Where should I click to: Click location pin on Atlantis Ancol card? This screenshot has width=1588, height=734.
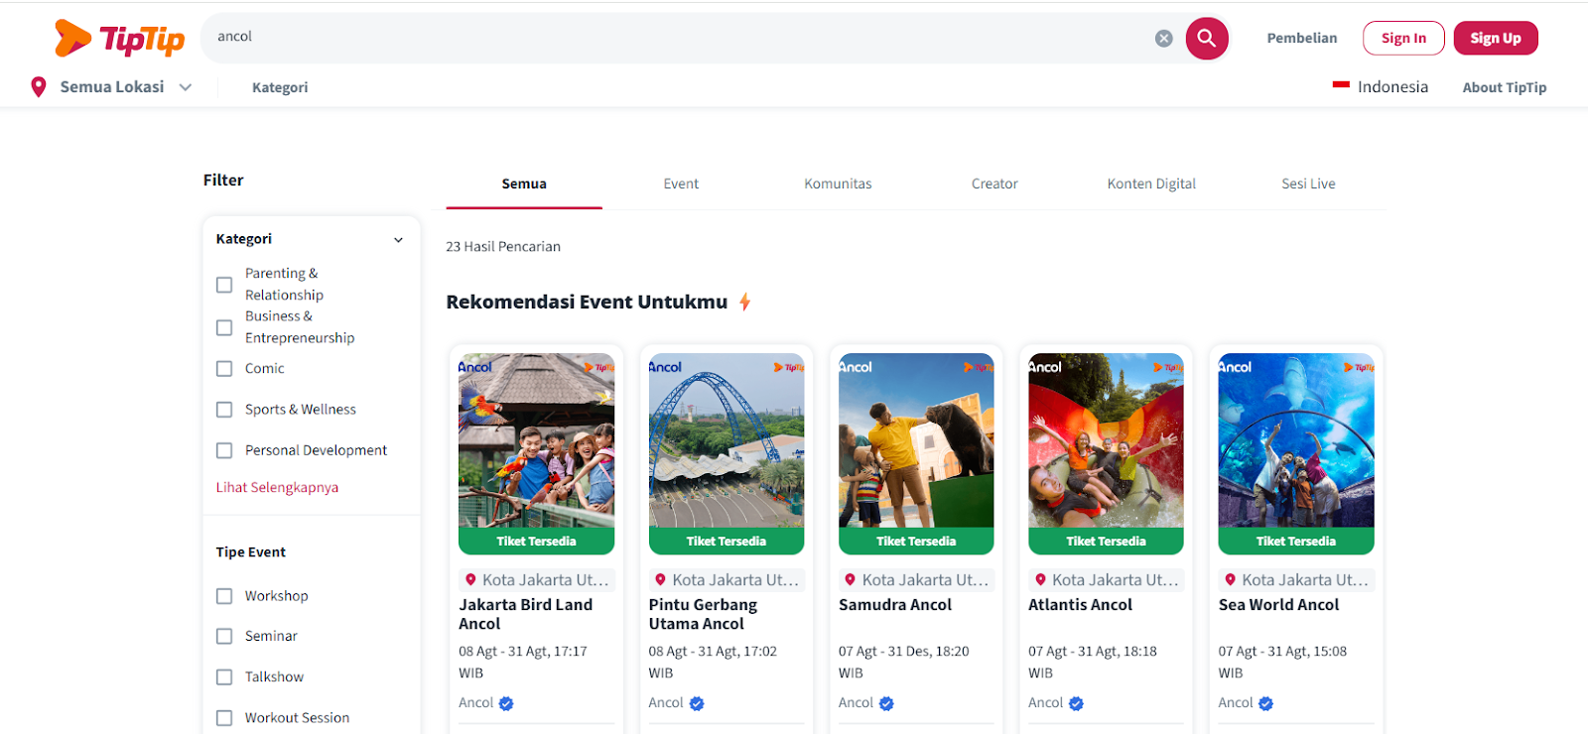click(1040, 579)
